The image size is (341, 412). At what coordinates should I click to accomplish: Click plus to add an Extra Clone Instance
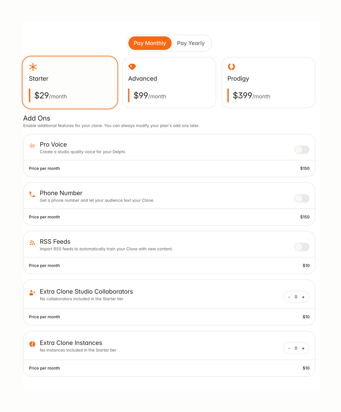click(303, 348)
